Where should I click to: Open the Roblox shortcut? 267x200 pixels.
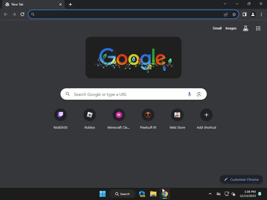point(90,119)
